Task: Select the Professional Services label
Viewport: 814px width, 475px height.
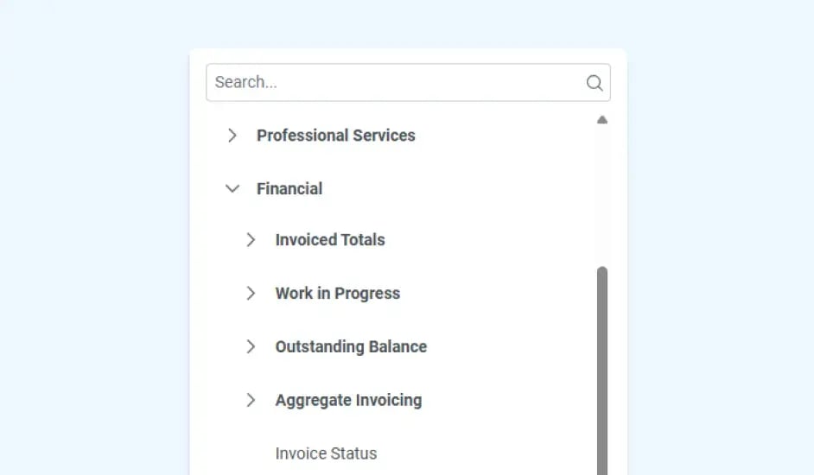Action: (335, 136)
